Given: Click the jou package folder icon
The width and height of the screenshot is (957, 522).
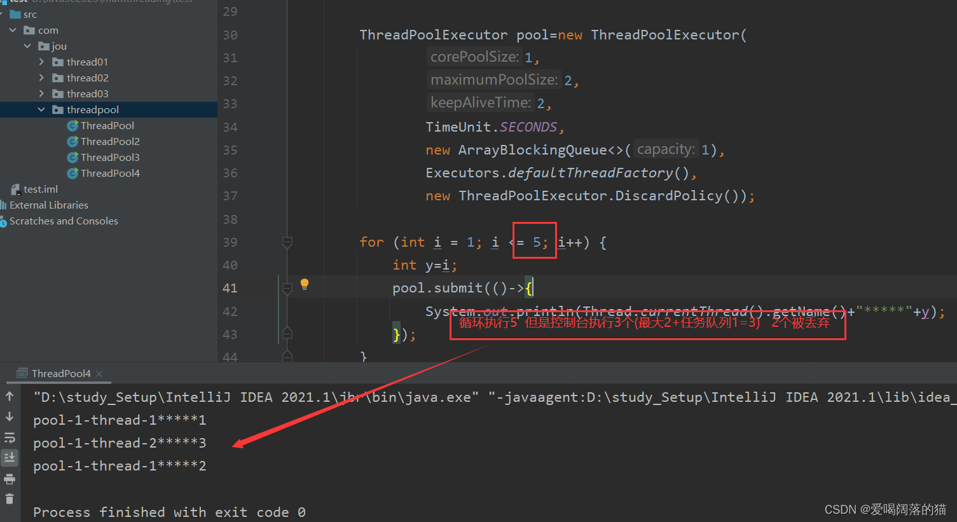Looking at the screenshot, I should [44, 46].
